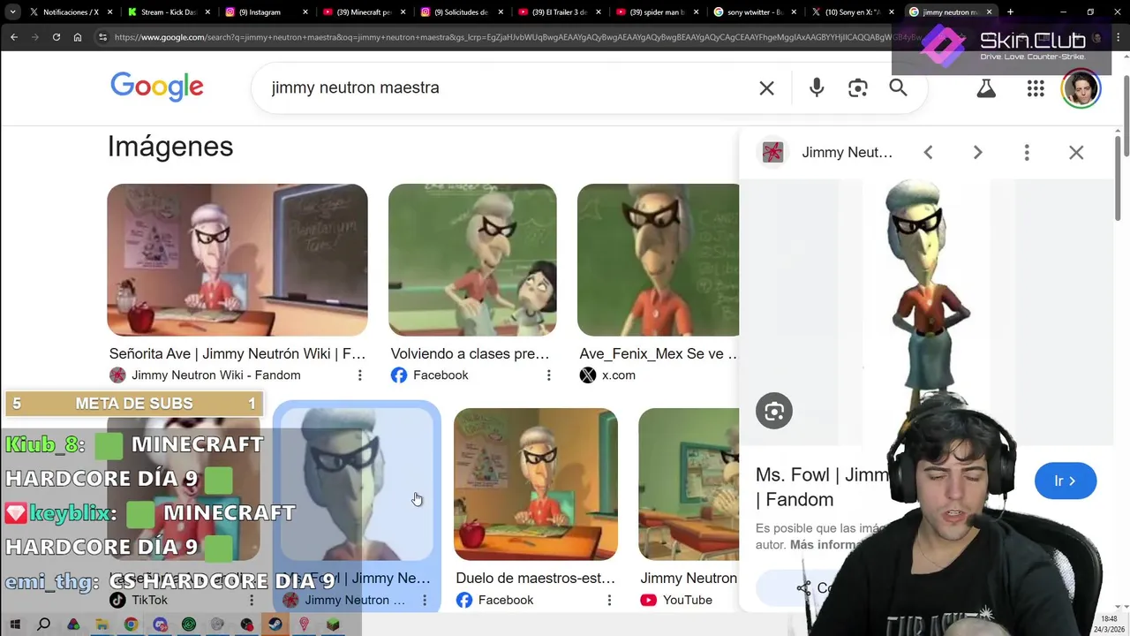
Task: Open more options for 'Volviendo a clases' result
Action: pyautogui.click(x=548, y=375)
